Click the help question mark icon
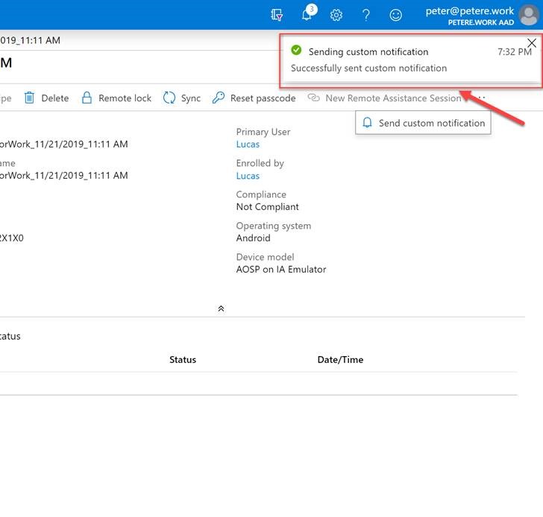543x517 pixels. pos(365,15)
